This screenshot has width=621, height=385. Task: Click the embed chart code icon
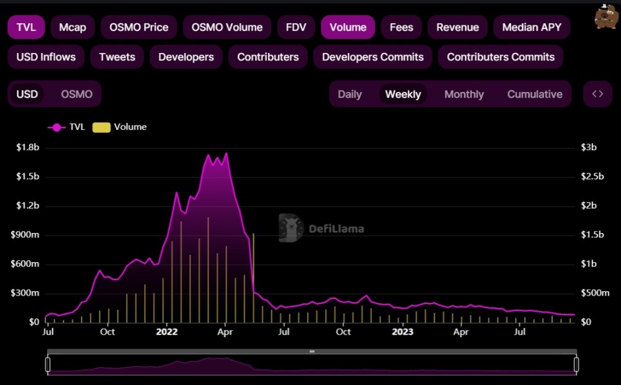click(596, 93)
